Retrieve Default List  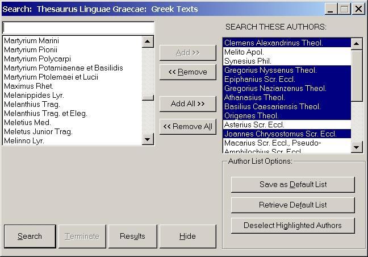click(293, 205)
